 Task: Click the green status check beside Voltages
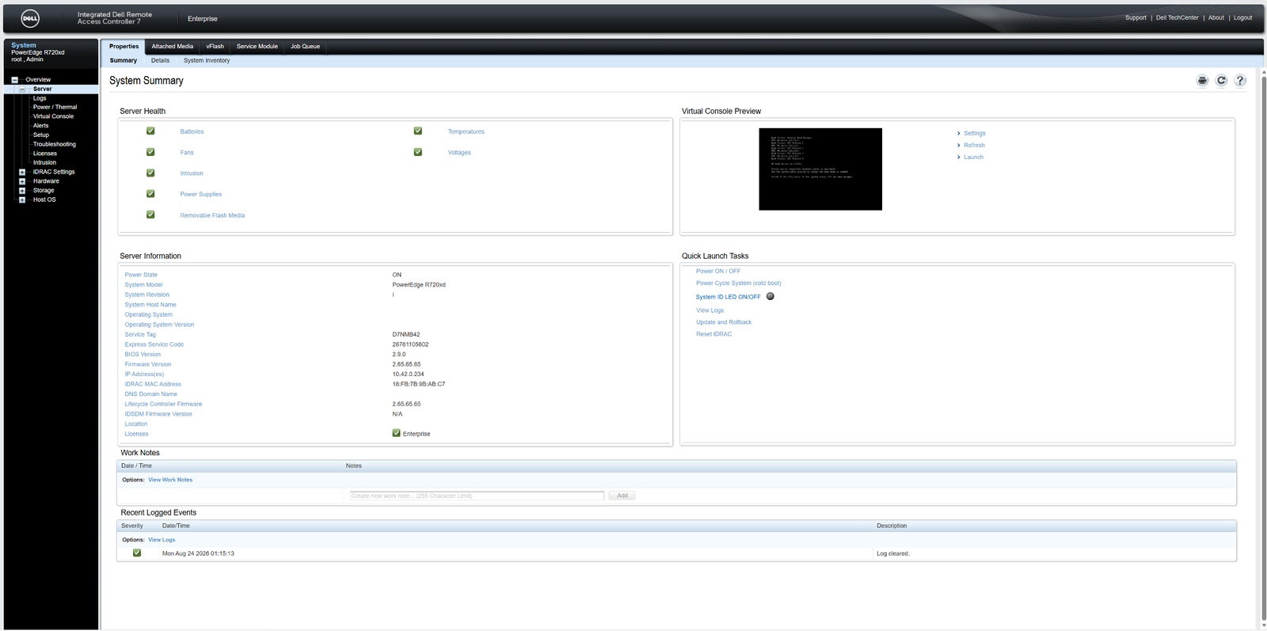click(x=418, y=152)
